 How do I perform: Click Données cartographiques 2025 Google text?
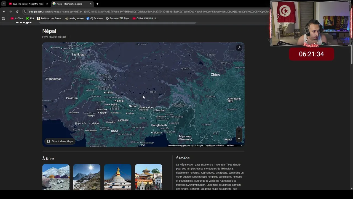coord(185,145)
